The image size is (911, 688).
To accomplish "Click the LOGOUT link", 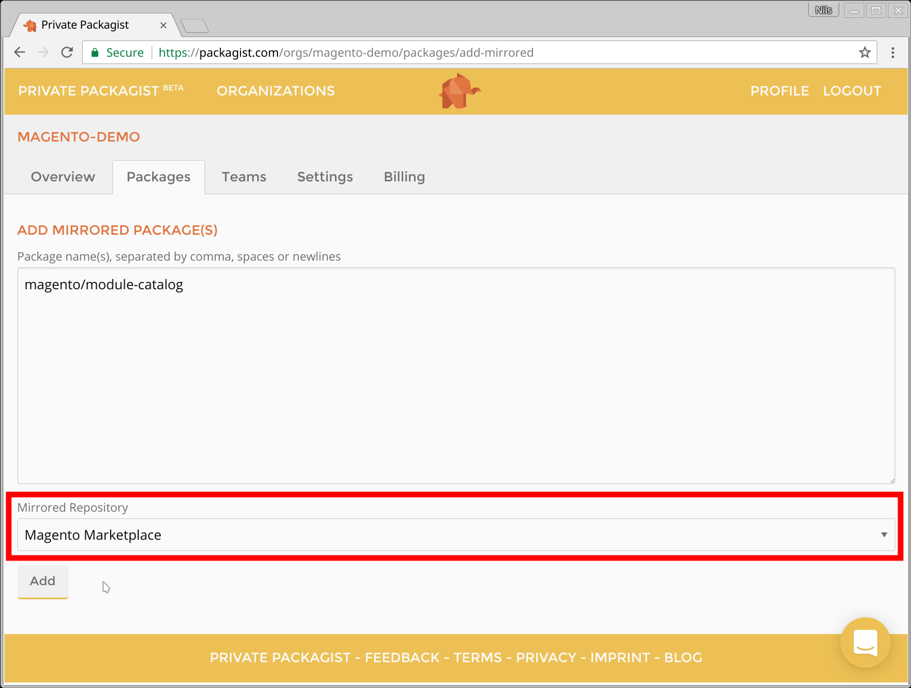I will (x=852, y=91).
